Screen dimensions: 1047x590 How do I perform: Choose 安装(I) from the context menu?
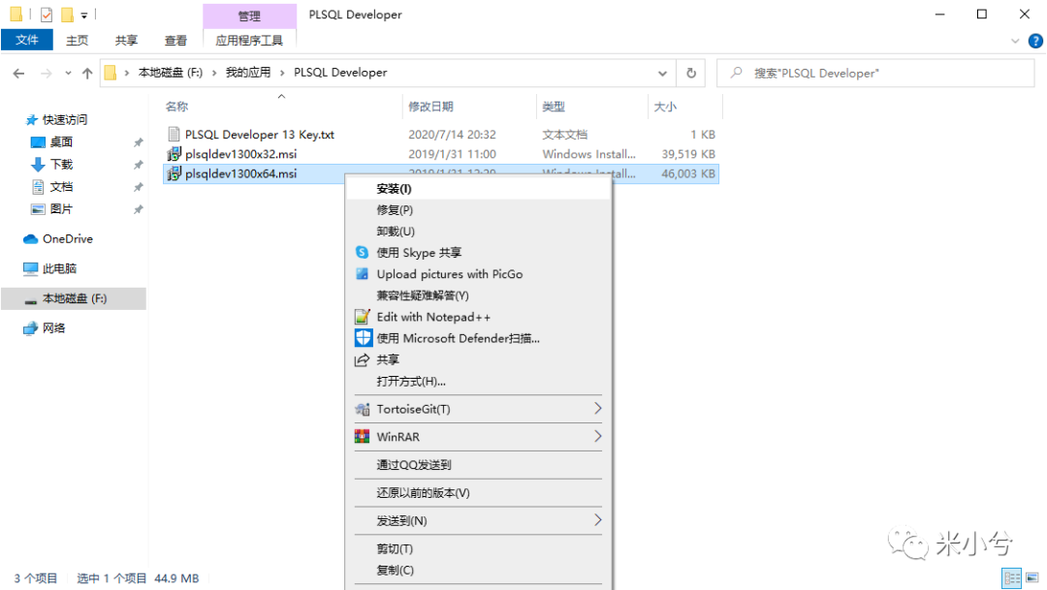click(x=478, y=189)
